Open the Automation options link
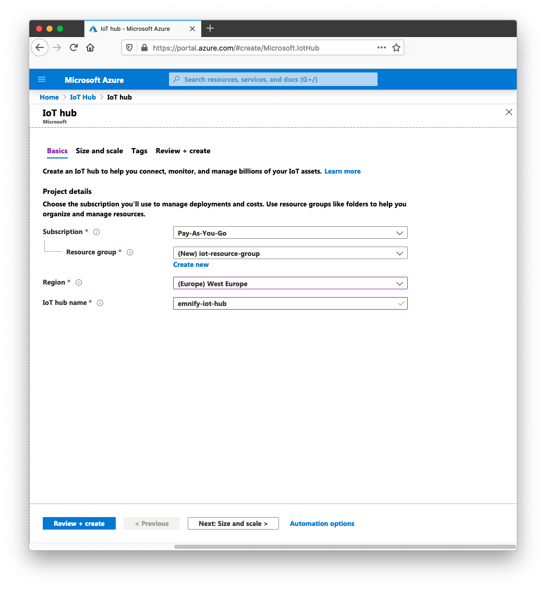546x589 pixels. (322, 524)
